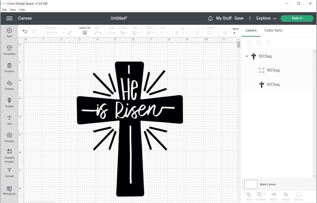The image size is (317, 203).
Task: Redo the last action
Action: point(34,32)
